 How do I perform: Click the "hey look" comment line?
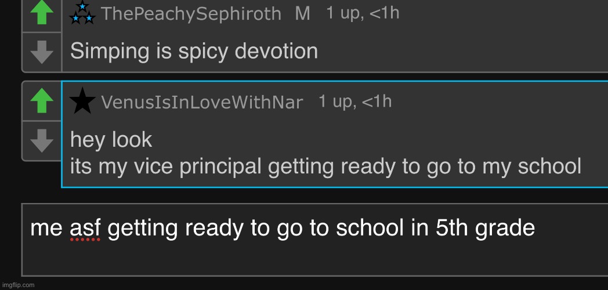click(111, 139)
